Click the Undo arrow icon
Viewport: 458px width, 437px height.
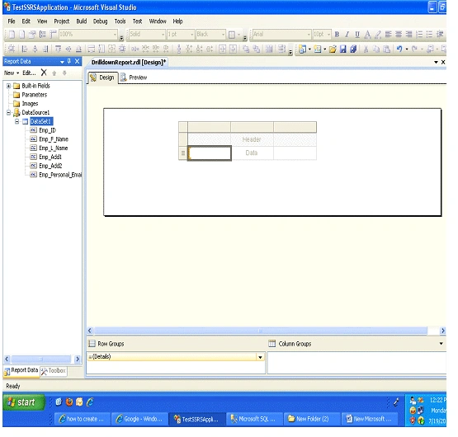click(x=399, y=49)
